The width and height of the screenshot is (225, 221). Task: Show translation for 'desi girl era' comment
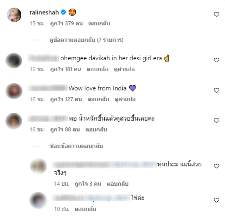pos(124,69)
